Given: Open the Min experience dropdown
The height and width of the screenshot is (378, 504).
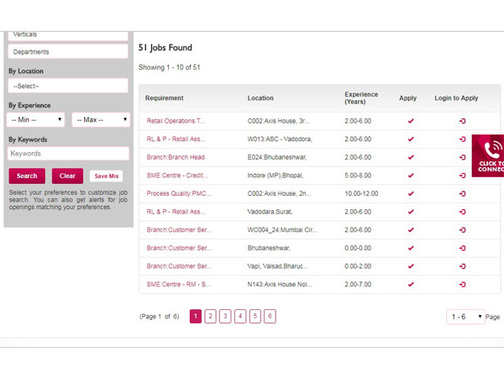Looking at the screenshot, I should point(35,120).
